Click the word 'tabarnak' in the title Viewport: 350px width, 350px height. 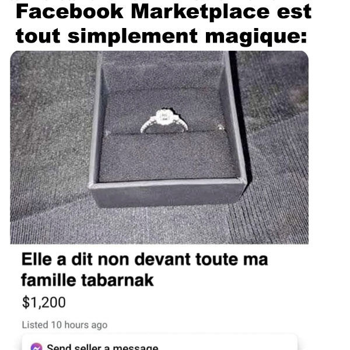(x=117, y=281)
